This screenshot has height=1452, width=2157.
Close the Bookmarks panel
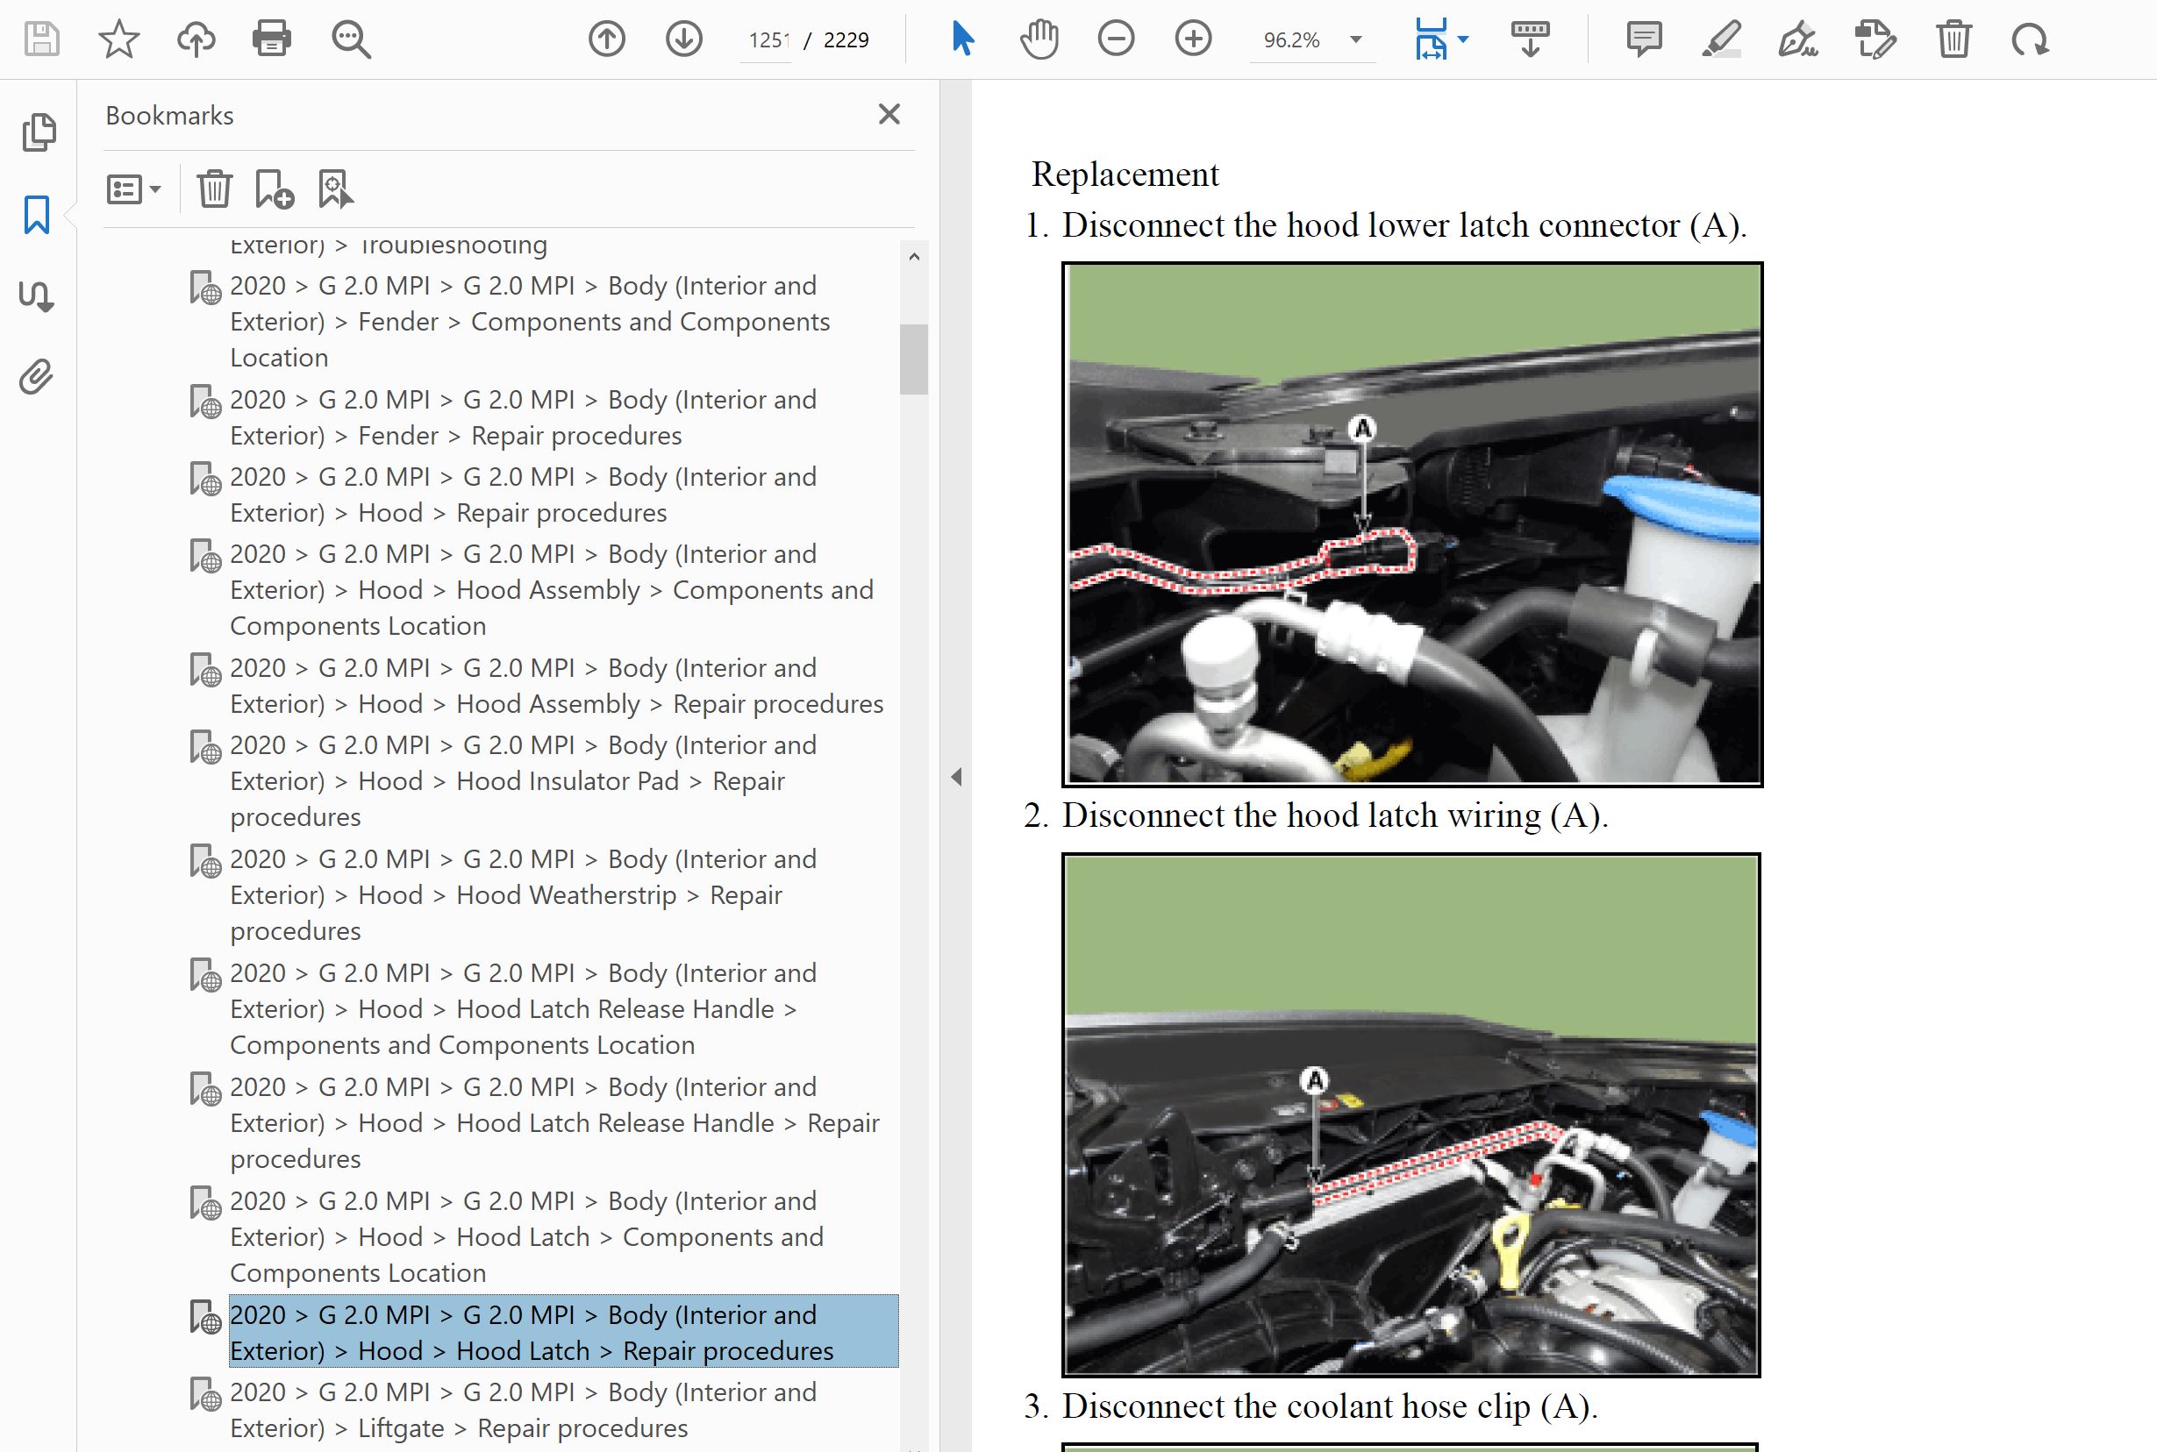point(889,114)
